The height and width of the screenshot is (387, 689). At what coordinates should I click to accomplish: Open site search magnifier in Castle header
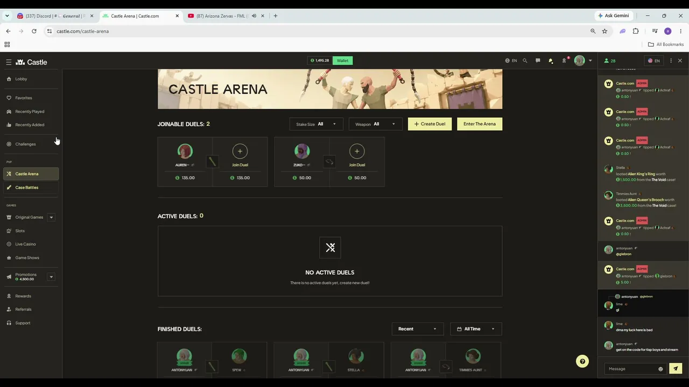525,61
